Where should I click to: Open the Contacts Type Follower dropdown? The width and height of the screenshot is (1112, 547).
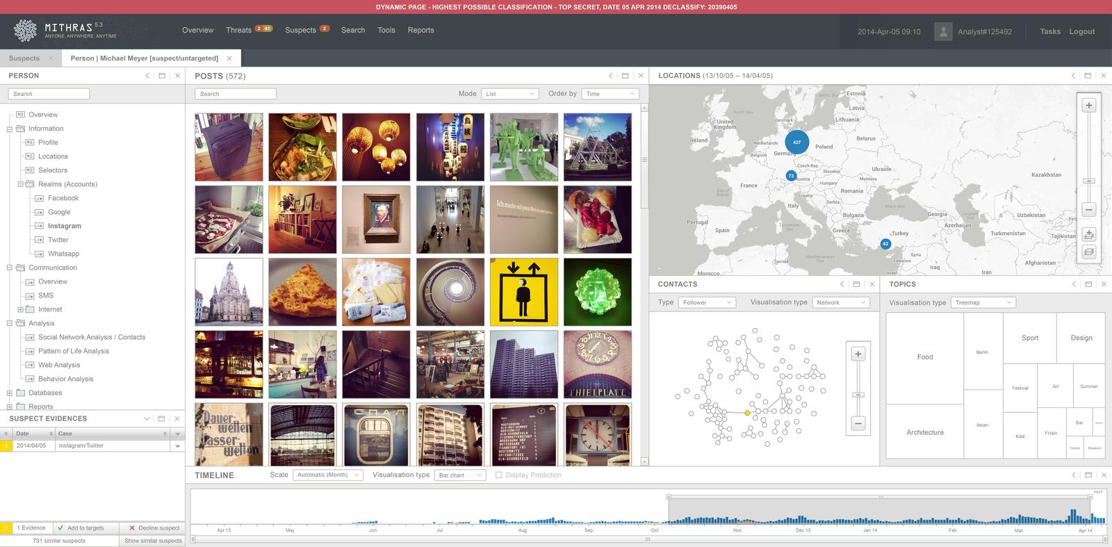point(707,302)
